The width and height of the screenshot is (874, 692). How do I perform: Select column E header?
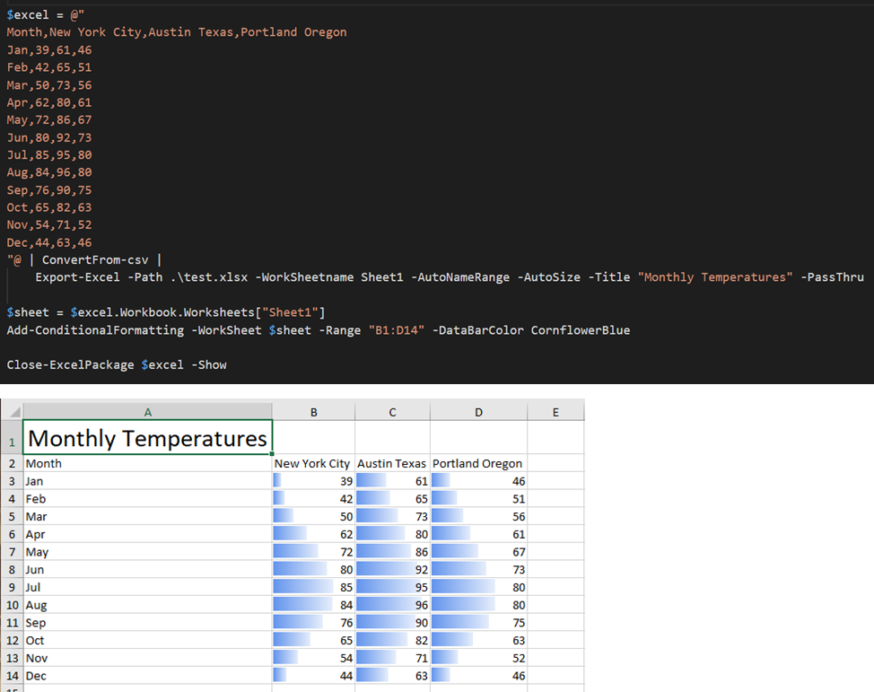coord(555,412)
